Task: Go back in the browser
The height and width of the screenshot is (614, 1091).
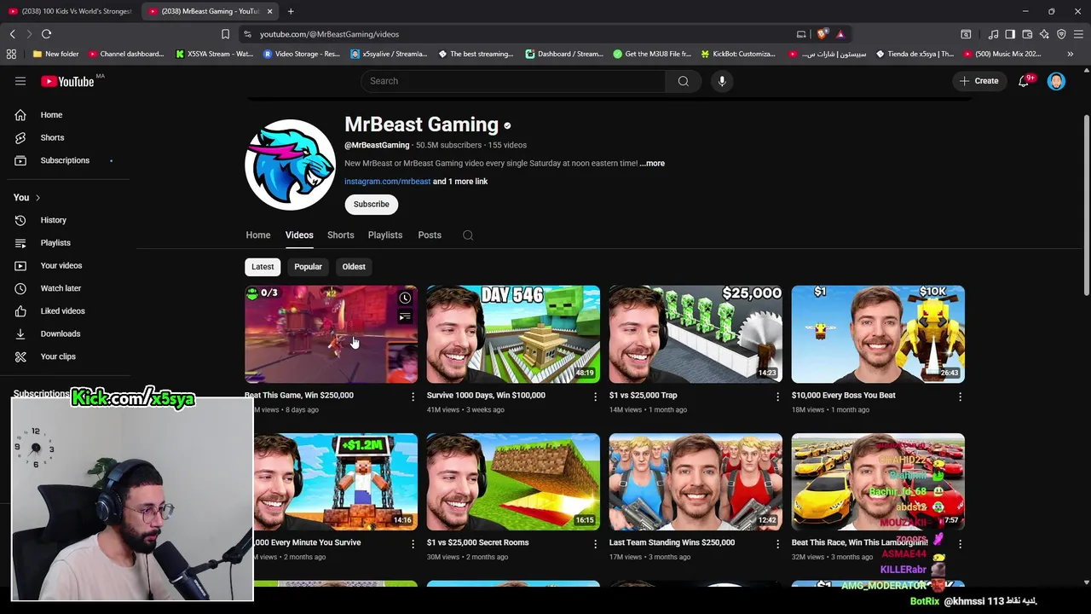Action: (x=12, y=34)
